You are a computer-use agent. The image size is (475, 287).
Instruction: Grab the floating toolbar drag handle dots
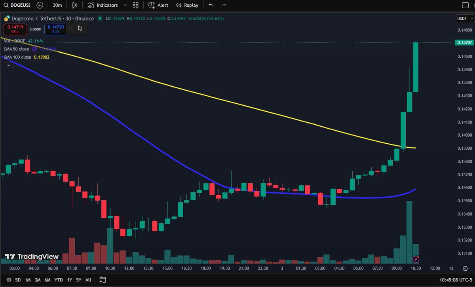[70, 28]
